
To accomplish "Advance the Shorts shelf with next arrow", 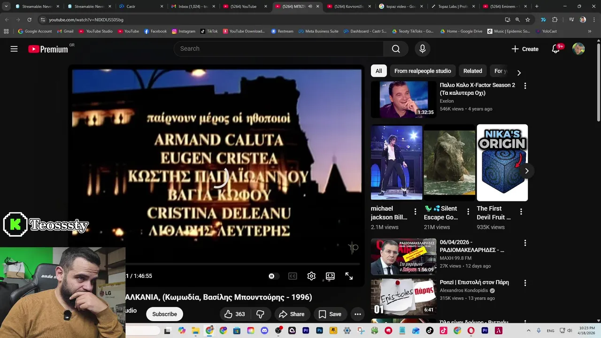I will tap(527, 171).
